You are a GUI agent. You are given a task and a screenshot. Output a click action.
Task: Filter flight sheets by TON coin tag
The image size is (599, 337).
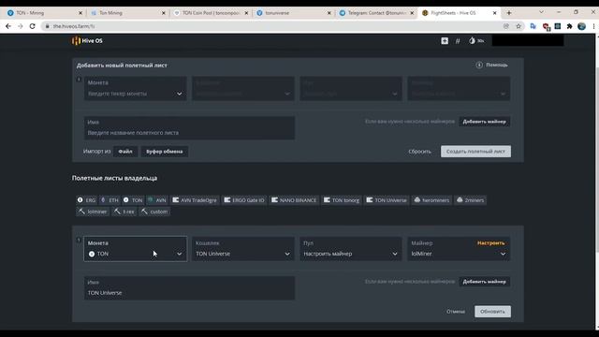coord(133,199)
